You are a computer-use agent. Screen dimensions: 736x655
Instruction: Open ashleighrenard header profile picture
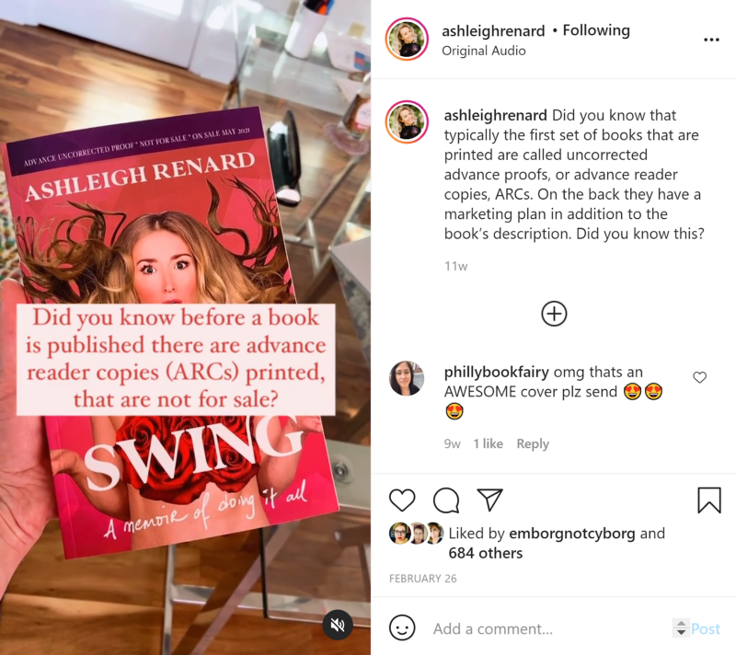point(407,40)
